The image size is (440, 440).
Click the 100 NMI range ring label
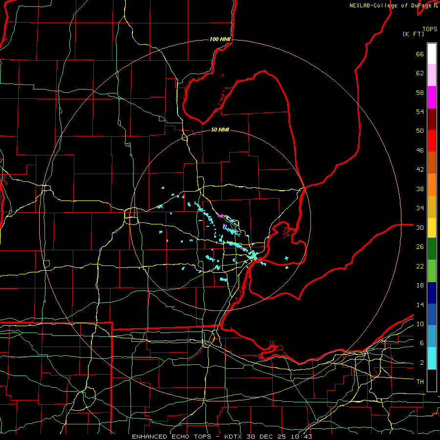[x=220, y=39]
